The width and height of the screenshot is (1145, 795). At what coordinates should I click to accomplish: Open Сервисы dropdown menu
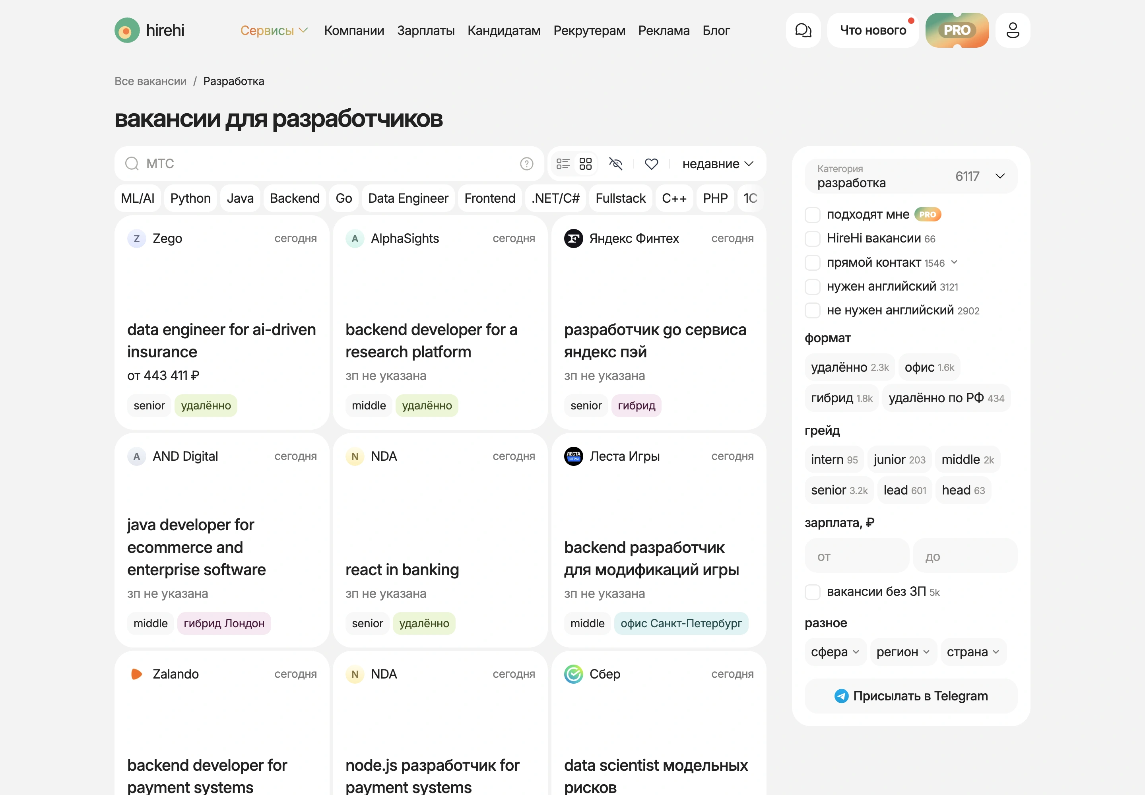(x=274, y=30)
